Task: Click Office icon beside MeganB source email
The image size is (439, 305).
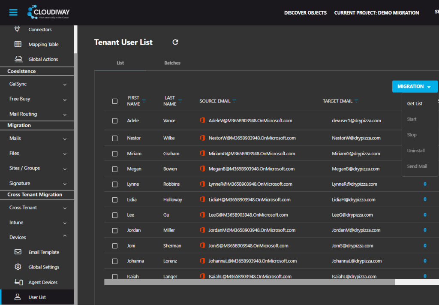Action: point(202,168)
